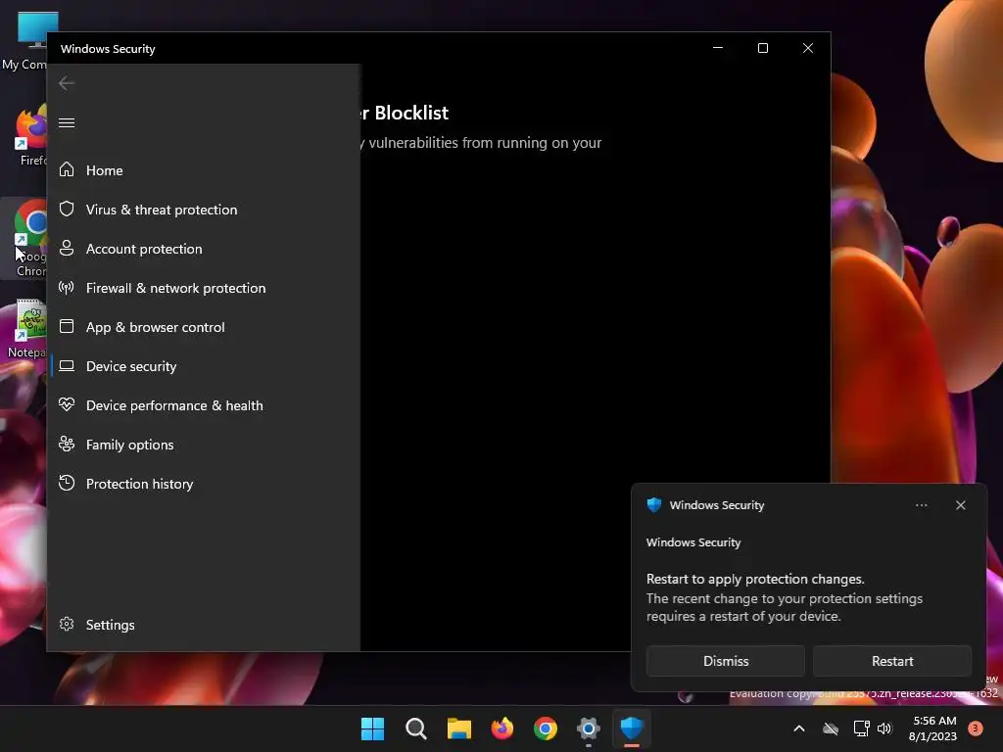Open File Explorer from taskbar
This screenshot has height=752, width=1003.
[x=458, y=728]
